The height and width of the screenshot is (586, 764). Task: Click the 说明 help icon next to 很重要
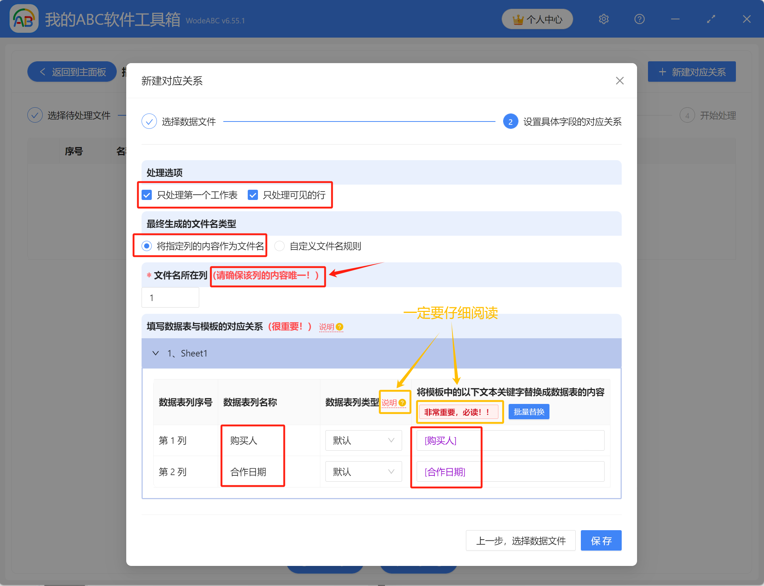340,327
